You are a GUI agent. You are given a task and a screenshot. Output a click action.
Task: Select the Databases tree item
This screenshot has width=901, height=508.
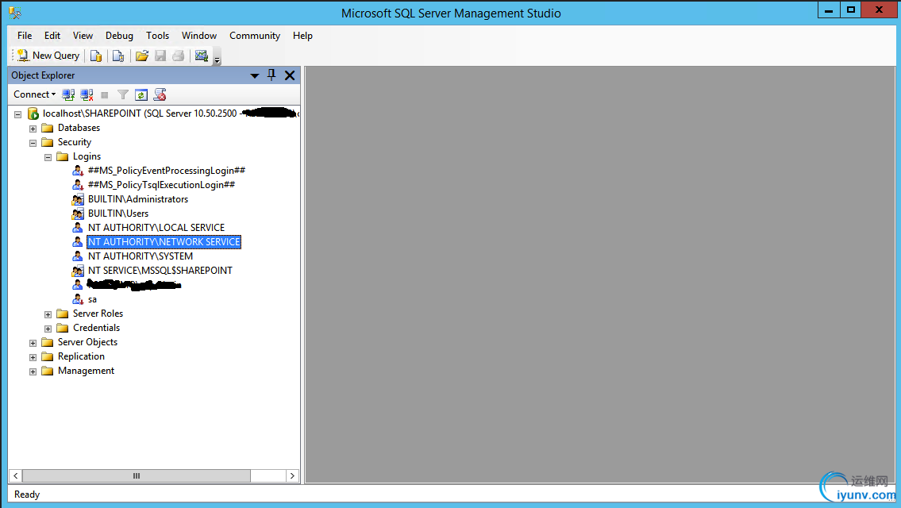[x=79, y=128]
